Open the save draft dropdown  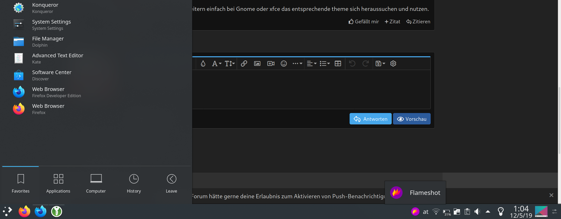(x=380, y=63)
